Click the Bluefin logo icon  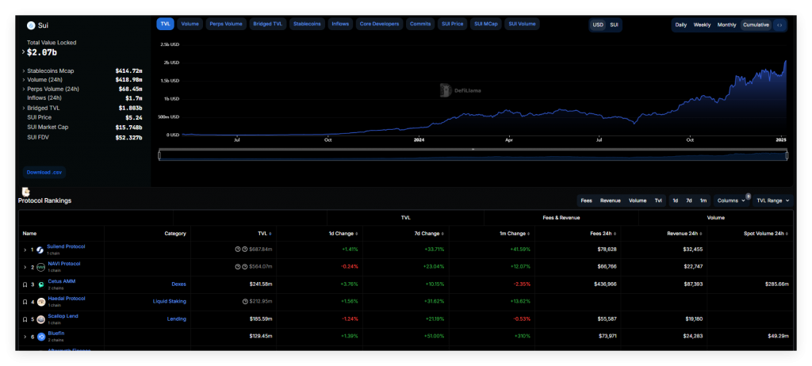pyautogui.click(x=40, y=337)
